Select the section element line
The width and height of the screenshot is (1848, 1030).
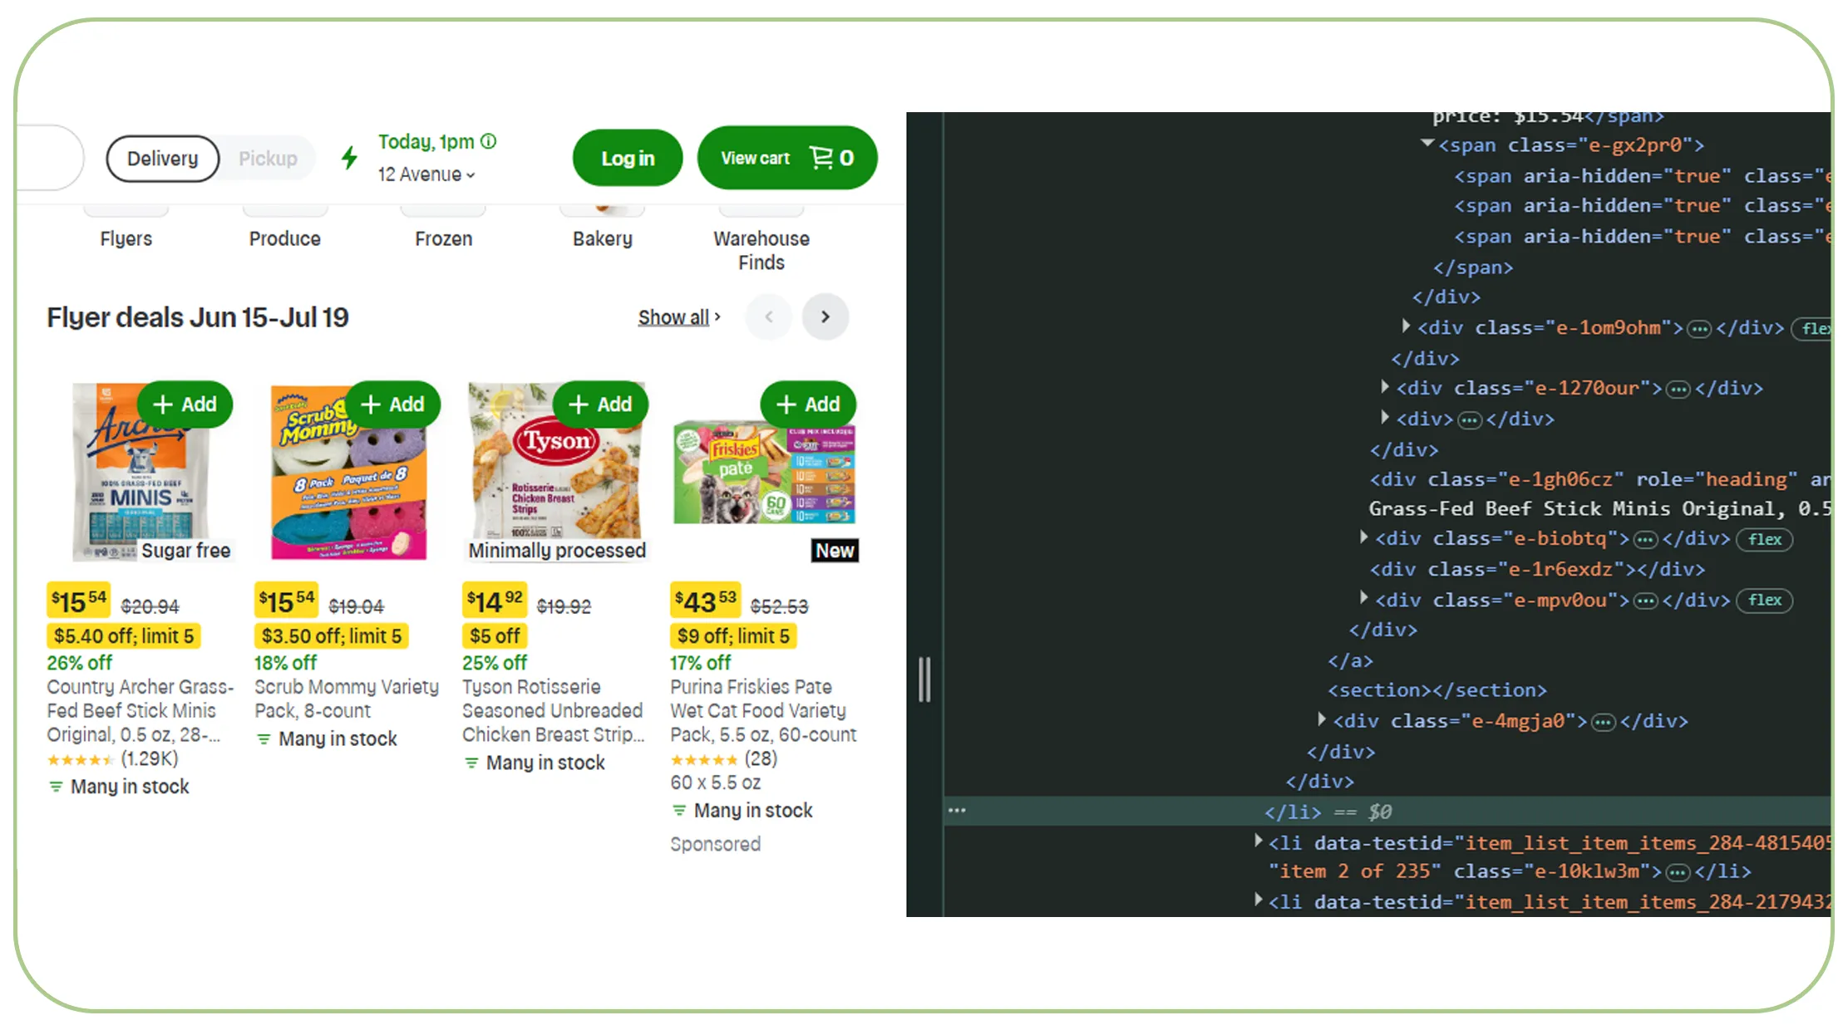tap(1437, 690)
